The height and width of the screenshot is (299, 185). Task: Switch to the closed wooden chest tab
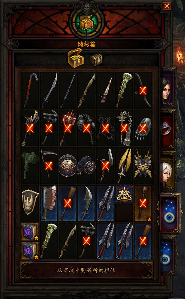[x=96, y=60]
